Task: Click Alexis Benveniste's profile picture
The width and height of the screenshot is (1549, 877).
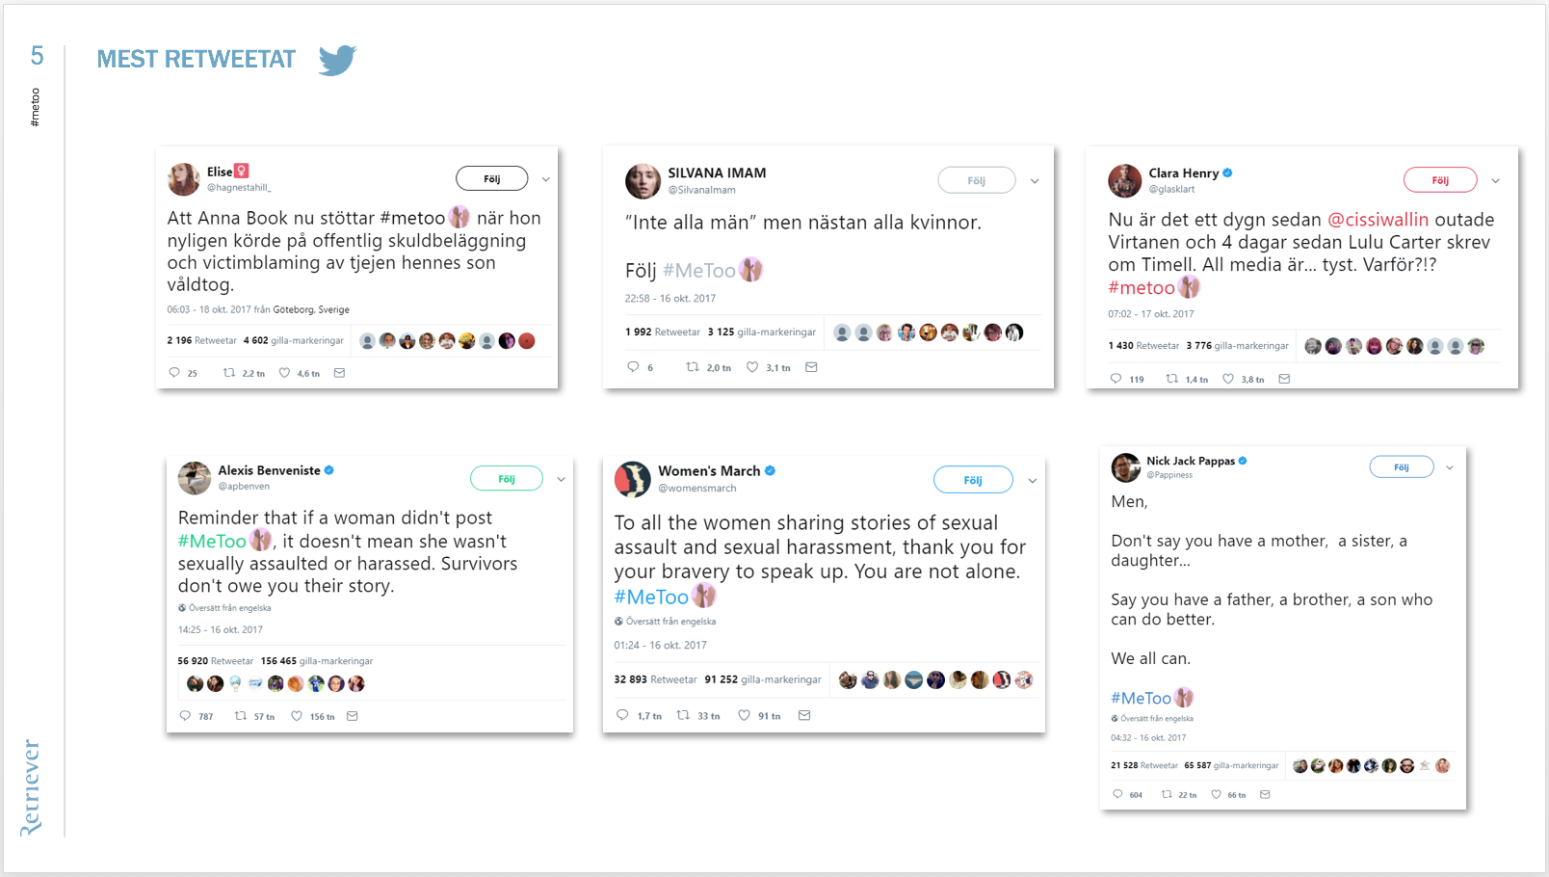Action: [x=195, y=478]
